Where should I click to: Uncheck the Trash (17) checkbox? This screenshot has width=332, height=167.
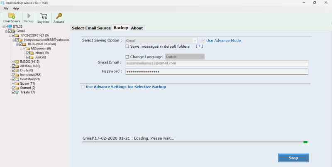pos(14,92)
